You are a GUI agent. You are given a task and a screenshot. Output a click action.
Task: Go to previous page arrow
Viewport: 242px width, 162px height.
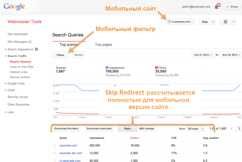pyautogui.click(x=232, y=129)
